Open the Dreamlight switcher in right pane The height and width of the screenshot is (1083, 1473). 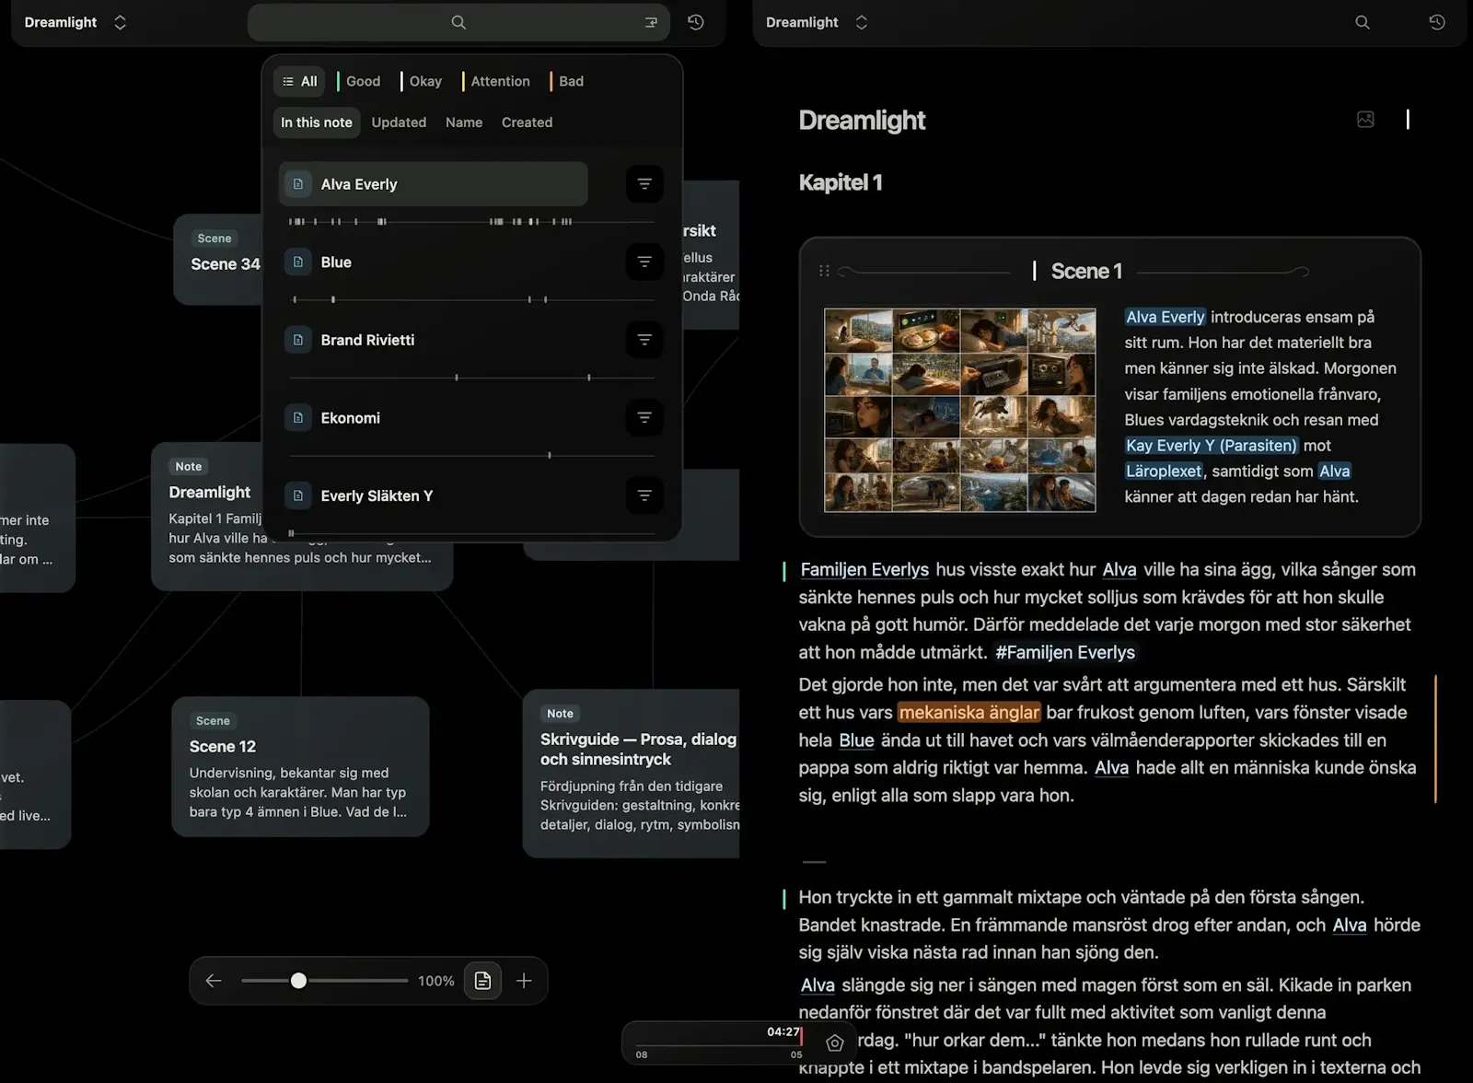[x=818, y=22]
